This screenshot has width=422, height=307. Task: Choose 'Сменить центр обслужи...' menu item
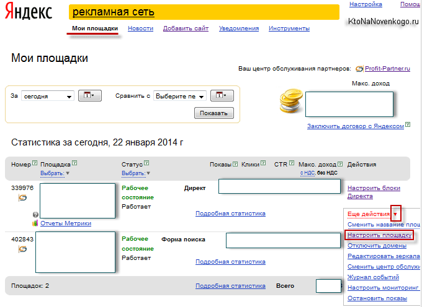pyautogui.click(x=384, y=267)
